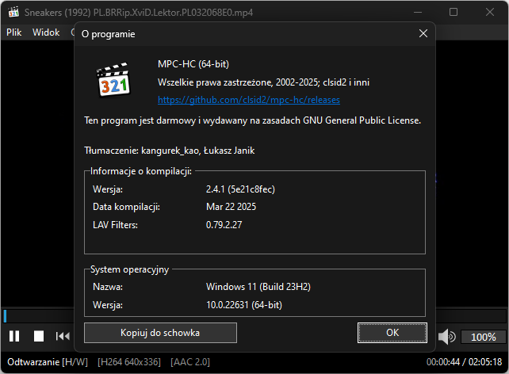Screen dimensions: 509x374
Task: Click the Nazwa label in System operacyjny
Action: pyautogui.click(x=108, y=287)
